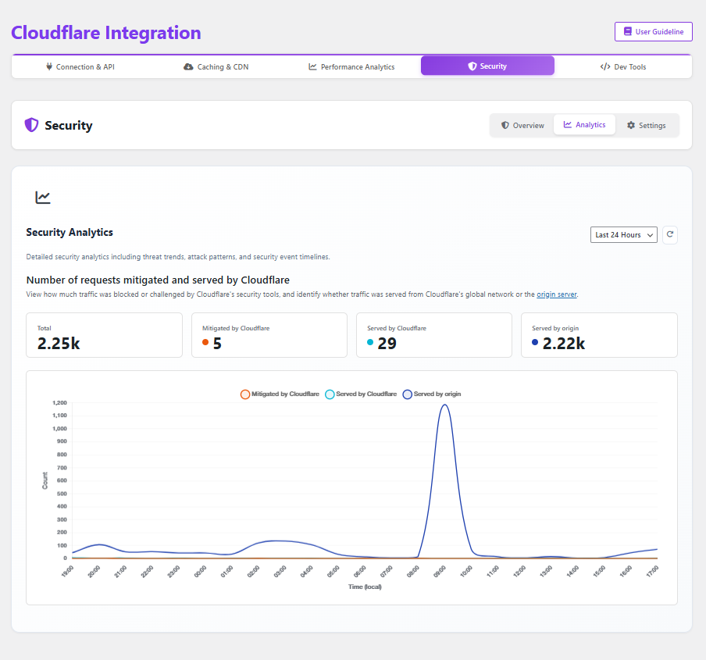Click the line chart icon above Security Analytics
706x660 pixels.
(x=43, y=198)
